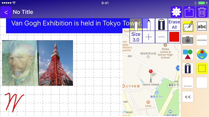
Task: Tap the No Title heading
Action: [23, 12]
